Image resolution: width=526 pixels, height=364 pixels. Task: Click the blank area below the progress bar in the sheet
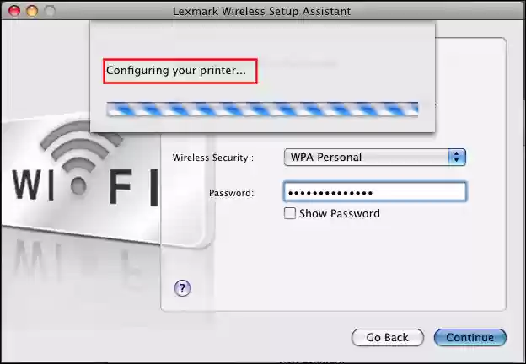coord(262,125)
